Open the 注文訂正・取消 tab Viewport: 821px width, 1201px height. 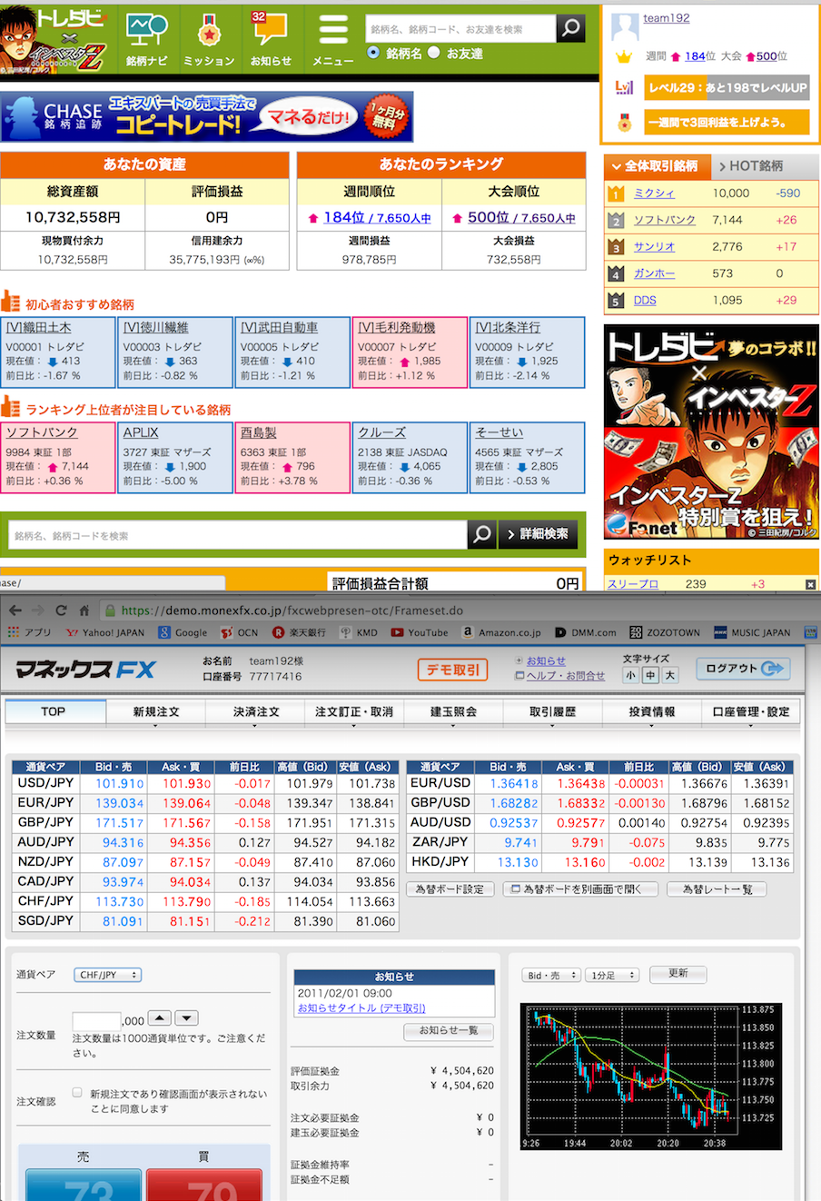pos(354,711)
